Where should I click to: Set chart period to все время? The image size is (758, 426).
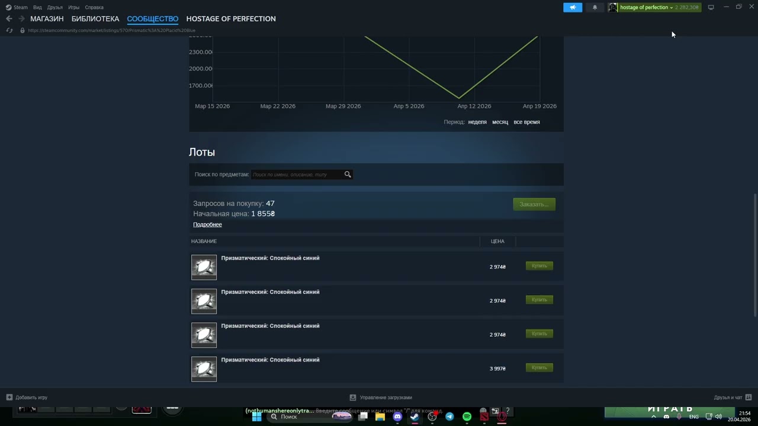point(526,122)
